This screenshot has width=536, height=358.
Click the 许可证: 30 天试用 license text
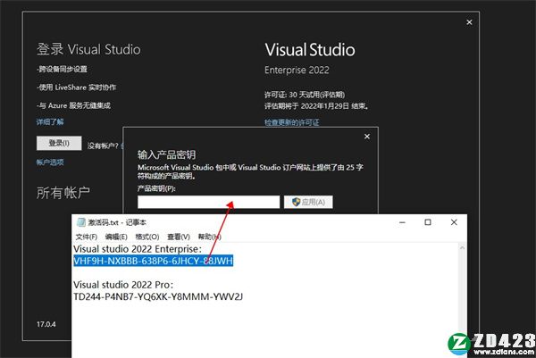(x=305, y=95)
